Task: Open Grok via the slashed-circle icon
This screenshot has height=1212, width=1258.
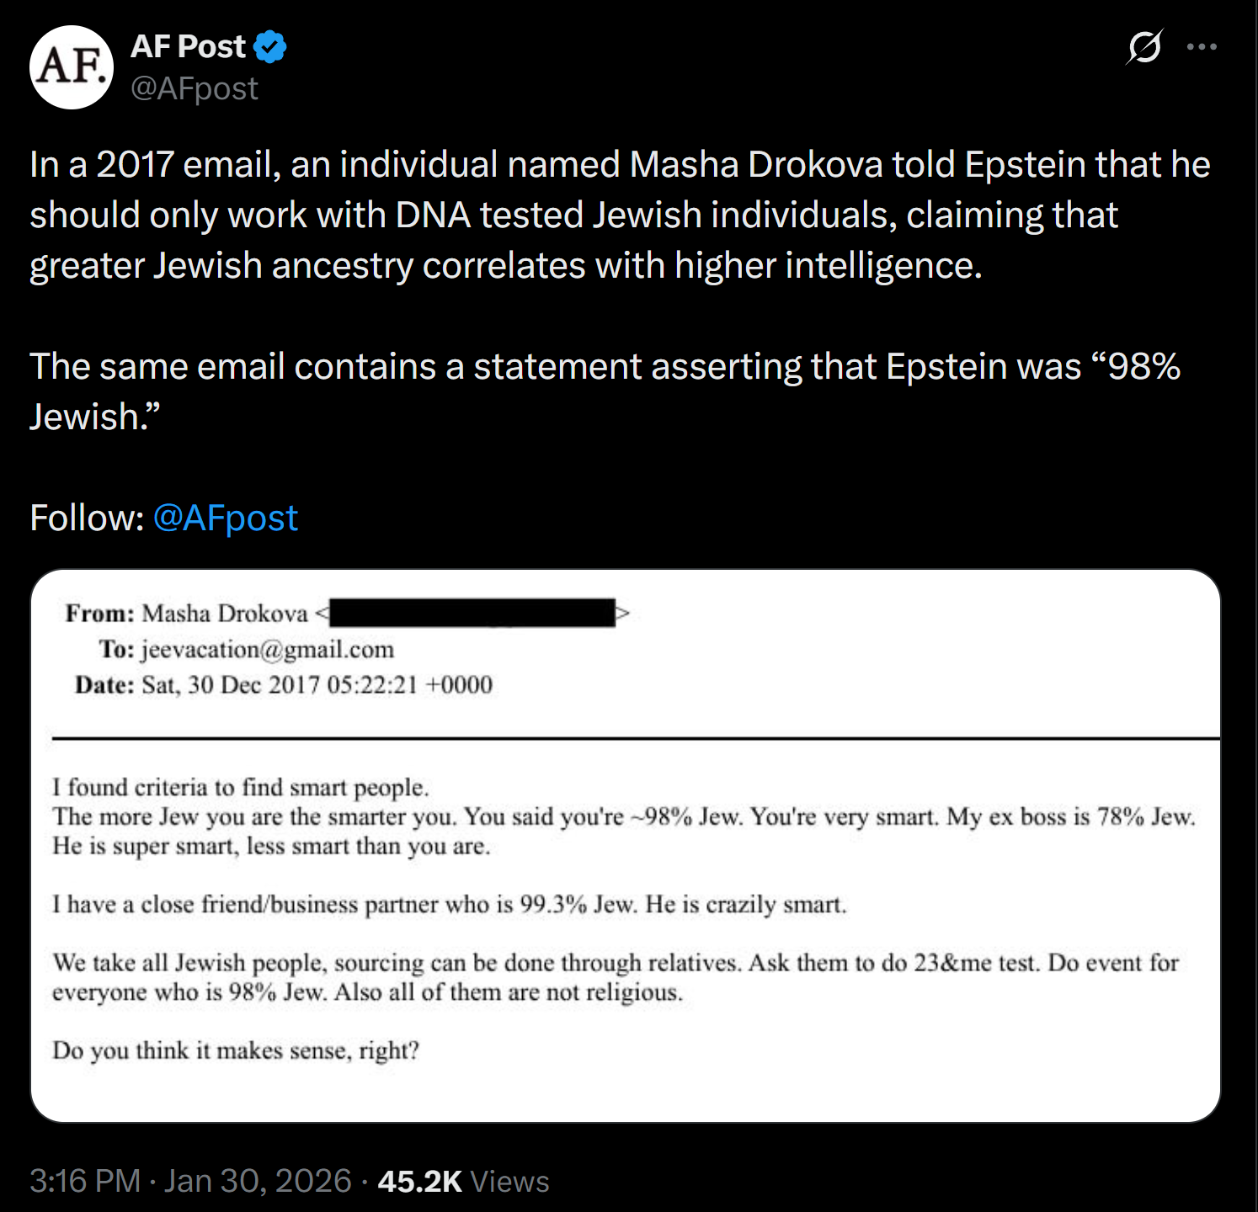Action: [1144, 47]
